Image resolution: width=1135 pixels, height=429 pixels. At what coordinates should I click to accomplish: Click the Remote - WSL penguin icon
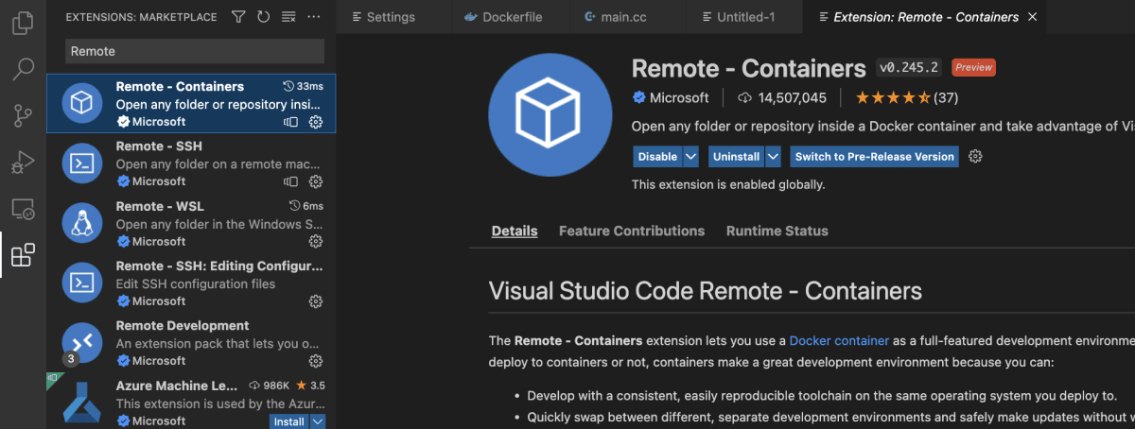point(82,223)
